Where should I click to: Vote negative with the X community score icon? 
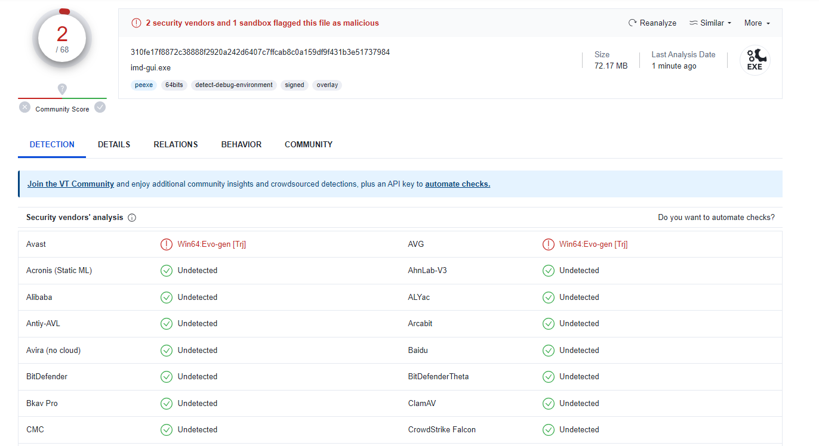click(x=24, y=107)
